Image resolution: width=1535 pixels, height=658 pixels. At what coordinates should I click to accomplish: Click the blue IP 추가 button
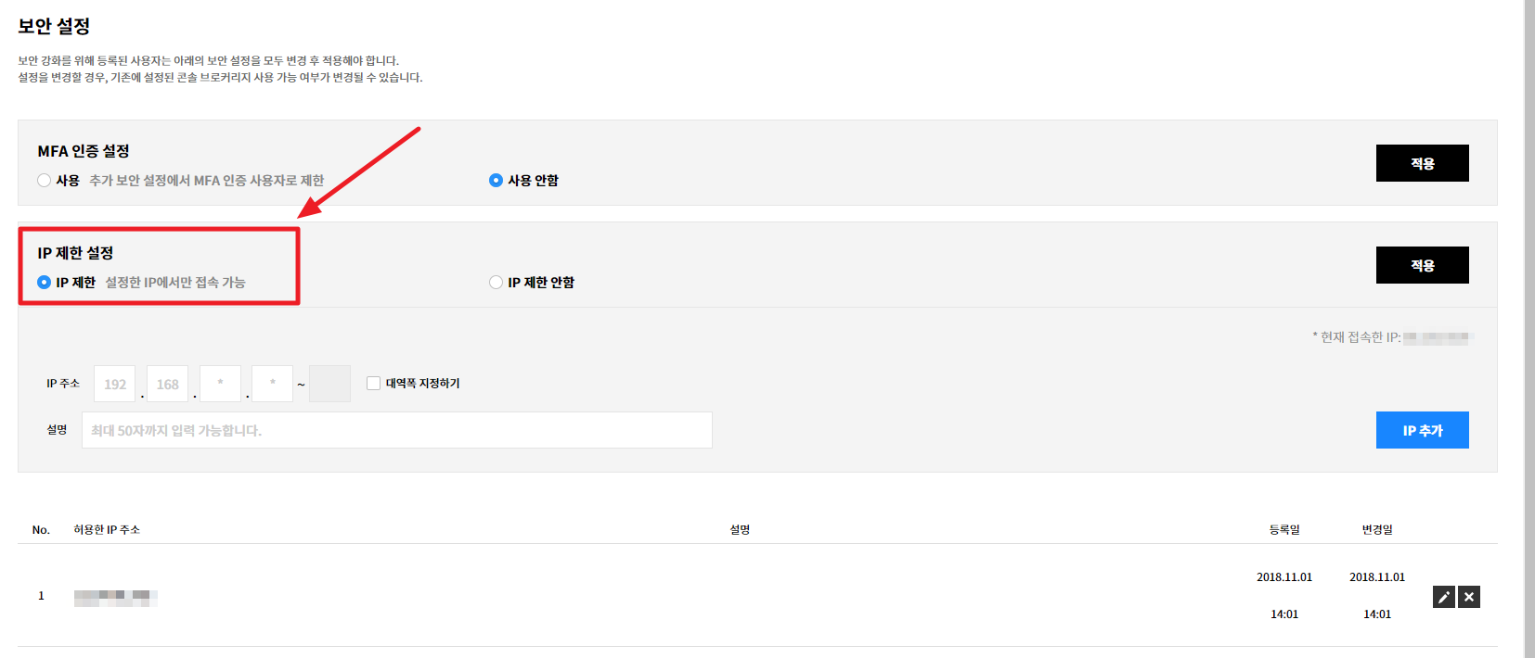[1422, 430]
